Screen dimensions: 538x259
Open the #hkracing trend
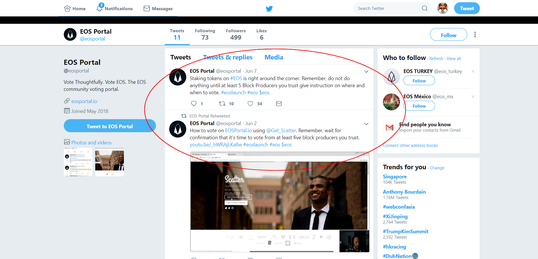coord(394,247)
